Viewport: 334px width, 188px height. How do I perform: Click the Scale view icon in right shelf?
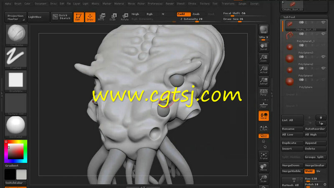tap(263, 179)
